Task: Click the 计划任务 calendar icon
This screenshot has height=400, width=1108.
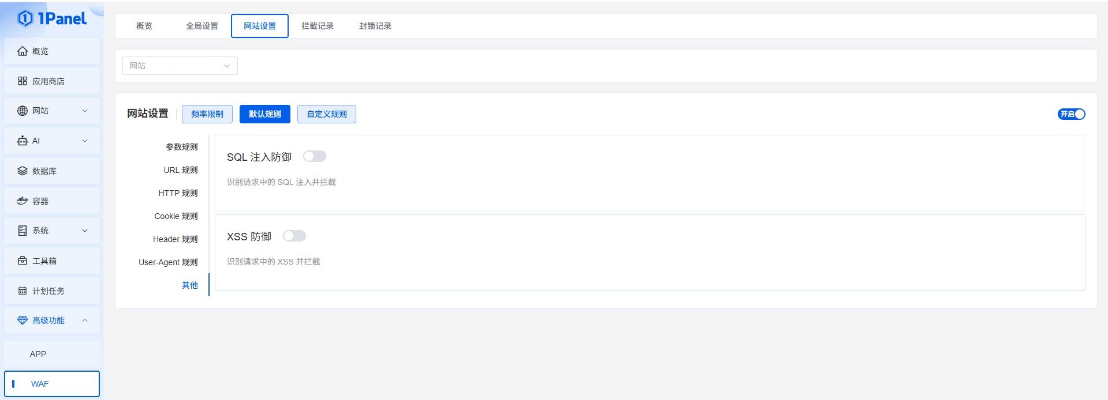Action: (23, 291)
